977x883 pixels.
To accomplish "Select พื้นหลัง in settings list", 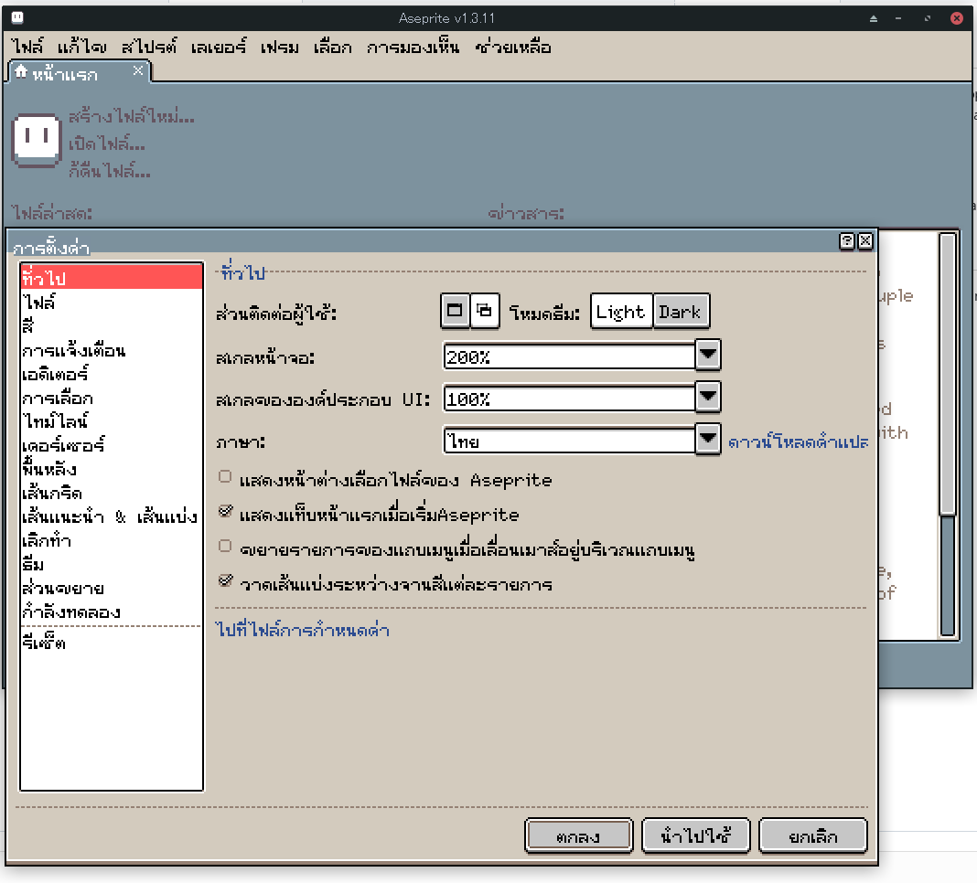I will [x=112, y=469].
